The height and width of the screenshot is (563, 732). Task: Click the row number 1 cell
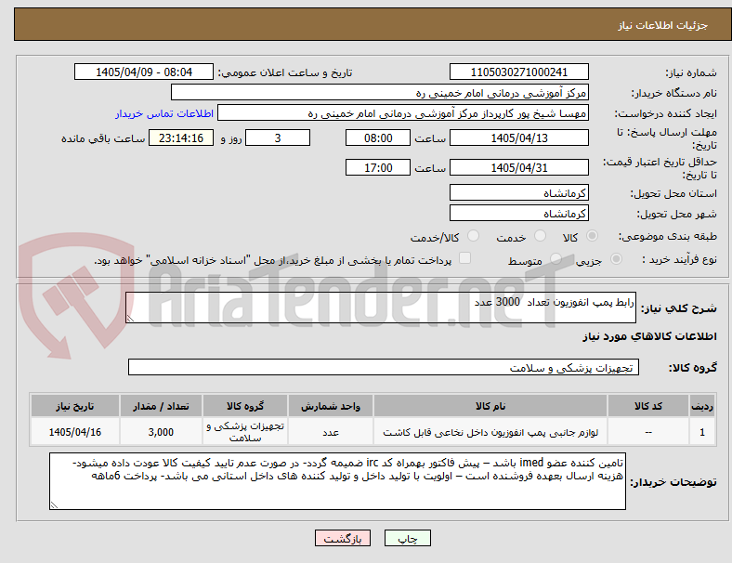tap(701, 432)
